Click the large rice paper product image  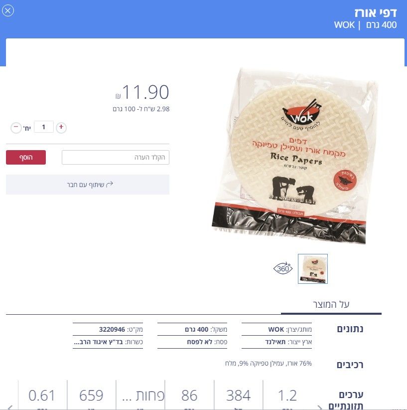point(294,156)
